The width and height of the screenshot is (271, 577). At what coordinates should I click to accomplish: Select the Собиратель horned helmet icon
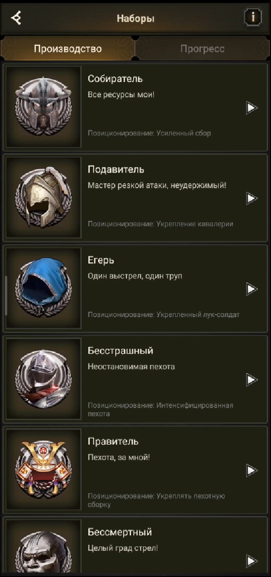(x=43, y=107)
